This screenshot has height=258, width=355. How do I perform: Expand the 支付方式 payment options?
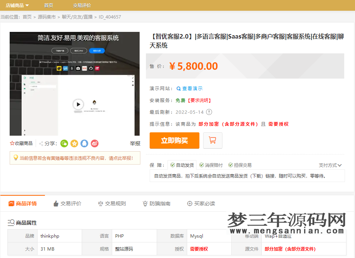click(330, 165)
